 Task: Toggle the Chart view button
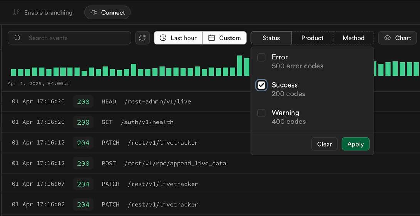point(398,38)
